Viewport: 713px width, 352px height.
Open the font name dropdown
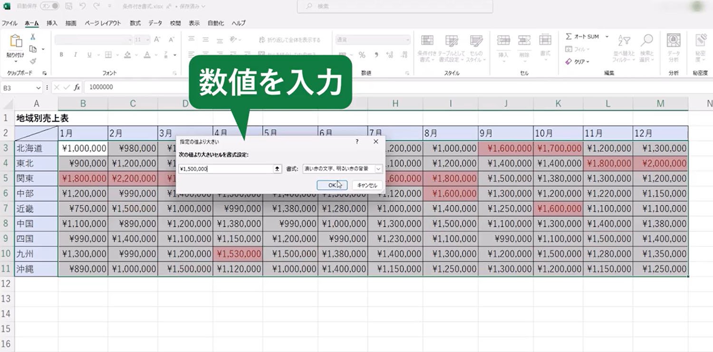point(130,40)
